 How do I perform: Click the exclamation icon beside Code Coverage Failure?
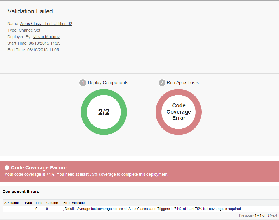pyautogui.click(x=7, y=168)
